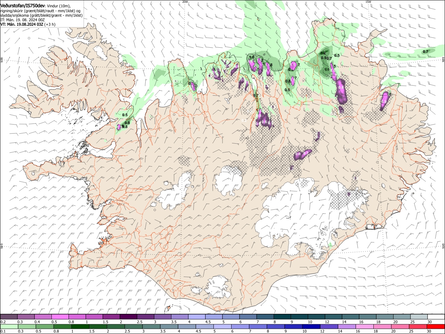Select the IT: Mán. 19. 08. 2024 00Z line
Image resolution: width=445 pixels, height=334 pixels.
[23, 20]
